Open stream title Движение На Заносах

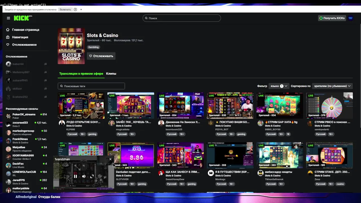click(x=183, y=122)
